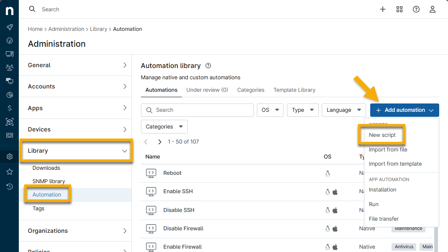Open the SNMP library link in sidebar
This screenshot has height=252, width=448.
point(49,181)
